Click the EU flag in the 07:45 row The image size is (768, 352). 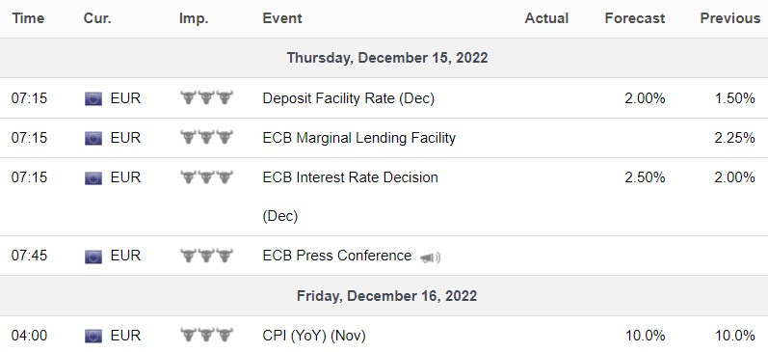point(93,257)
